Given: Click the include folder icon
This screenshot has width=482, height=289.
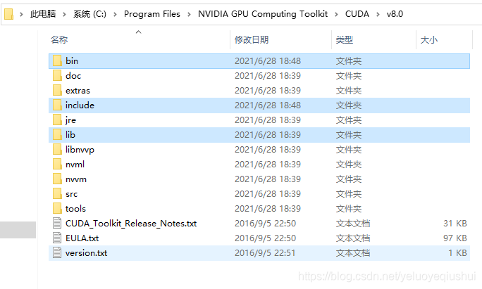Looking at the screenshot, I should 57,105.
